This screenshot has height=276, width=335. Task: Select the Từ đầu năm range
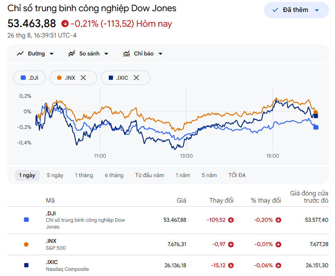150,175
